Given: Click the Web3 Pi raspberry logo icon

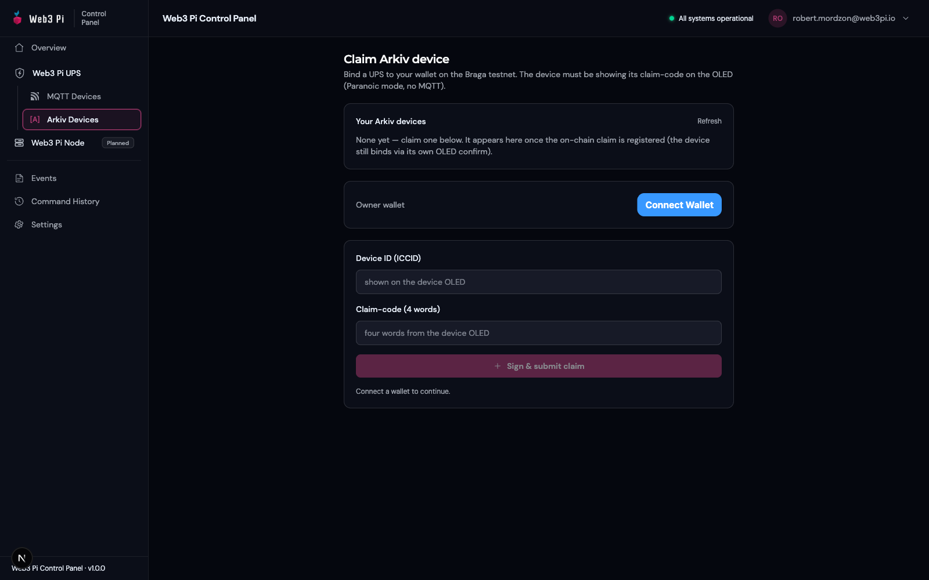Looking at the screenshot, I should click(x=17, y=18).
